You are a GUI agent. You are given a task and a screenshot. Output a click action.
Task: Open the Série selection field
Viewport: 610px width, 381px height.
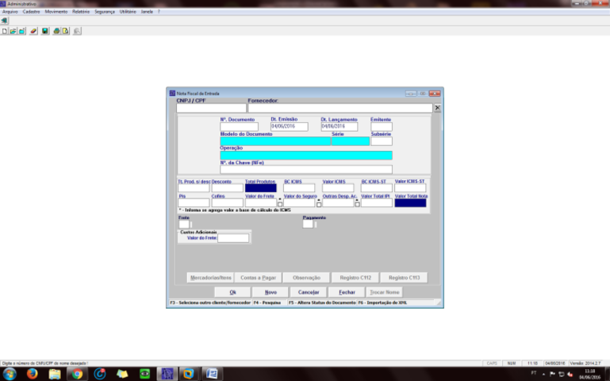pyautogui.click(x=350, y=141)
